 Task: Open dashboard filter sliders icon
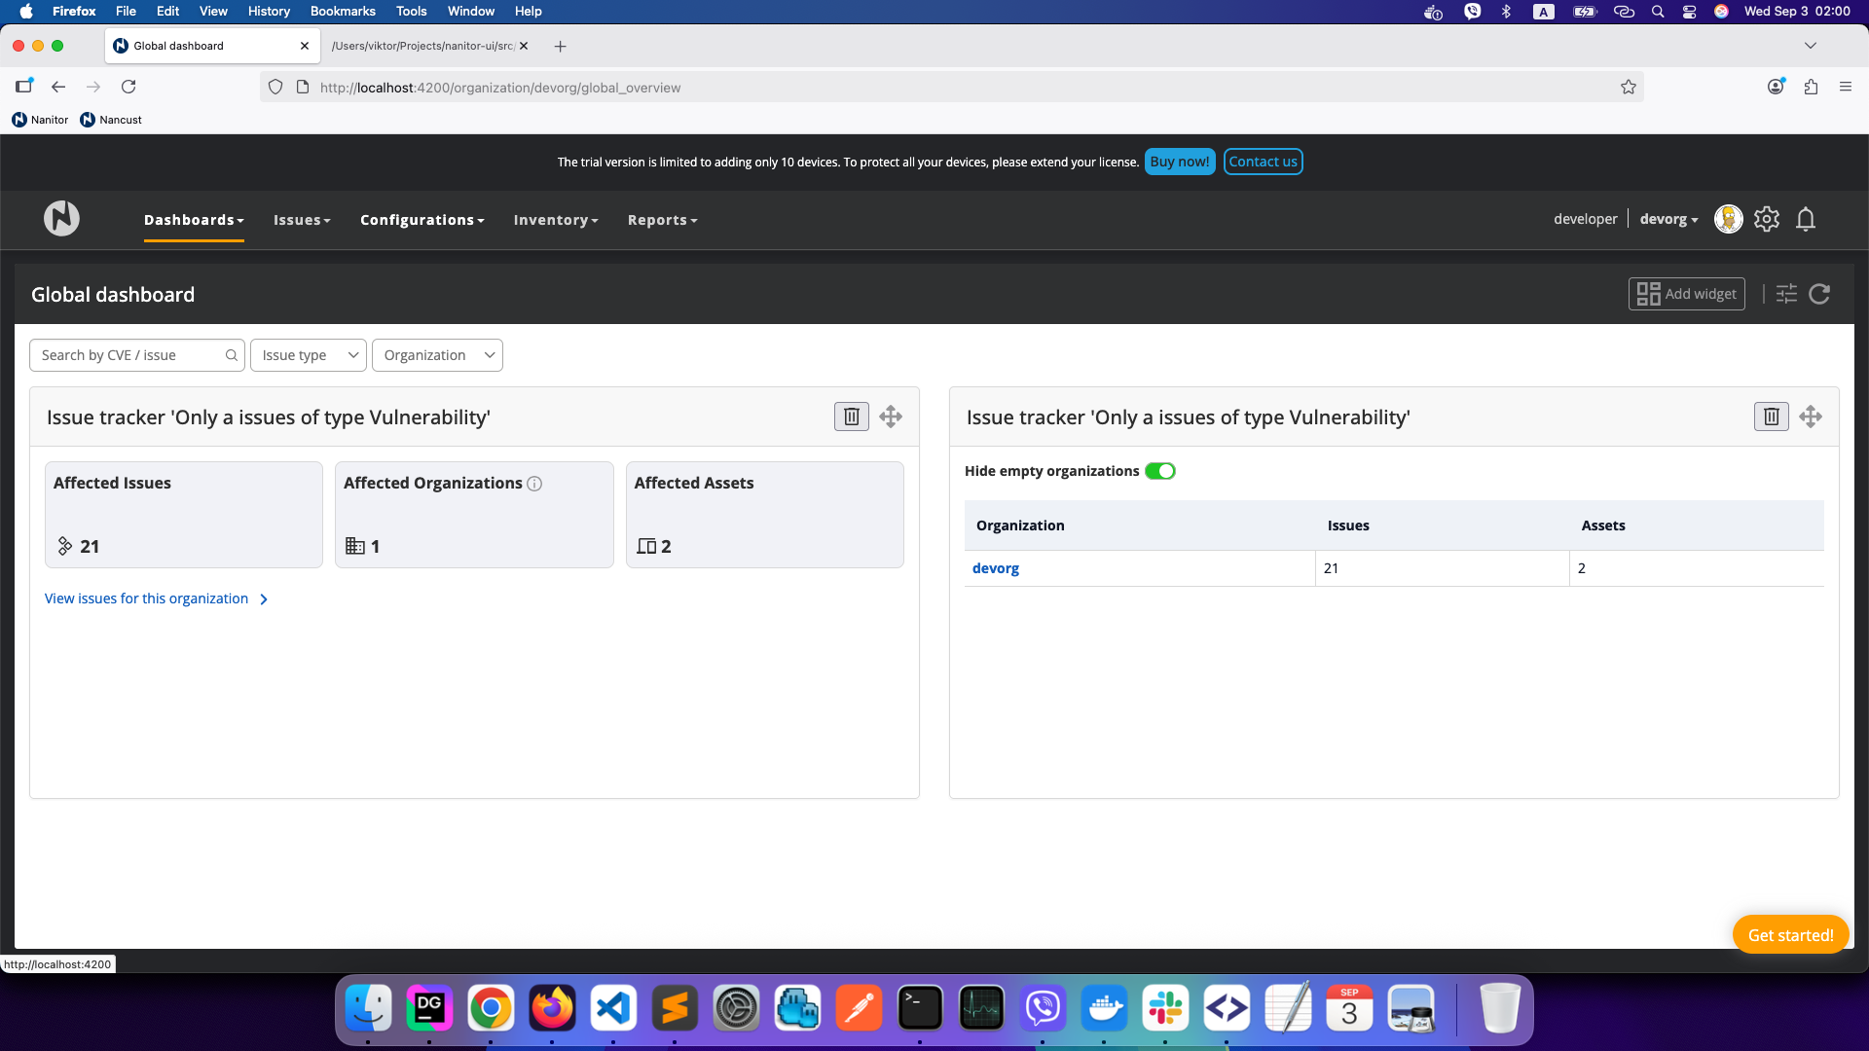point(1785,294)
